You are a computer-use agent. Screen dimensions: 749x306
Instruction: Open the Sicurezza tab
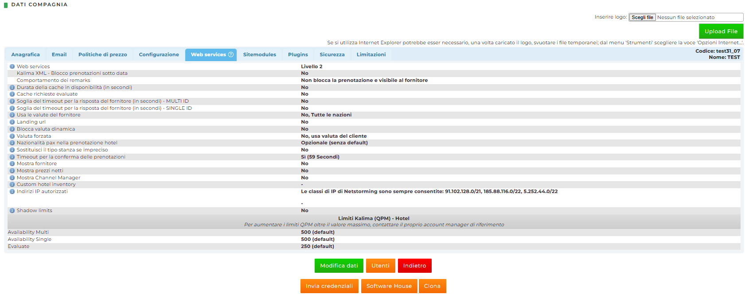(332, 54)
